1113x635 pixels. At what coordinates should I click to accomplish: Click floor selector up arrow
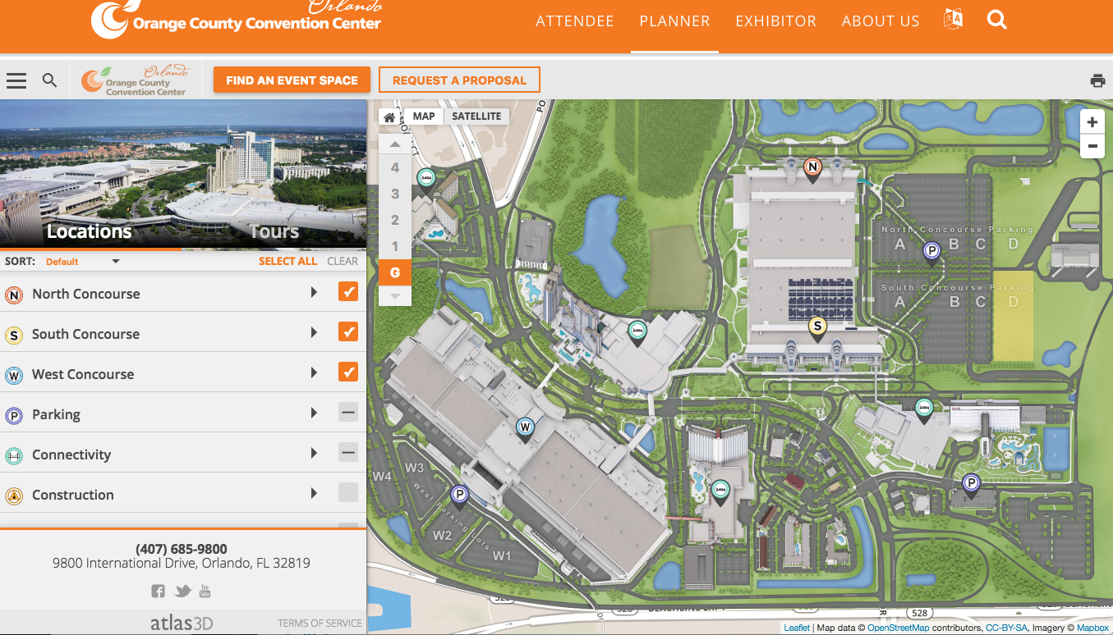(x=395, y=144)
